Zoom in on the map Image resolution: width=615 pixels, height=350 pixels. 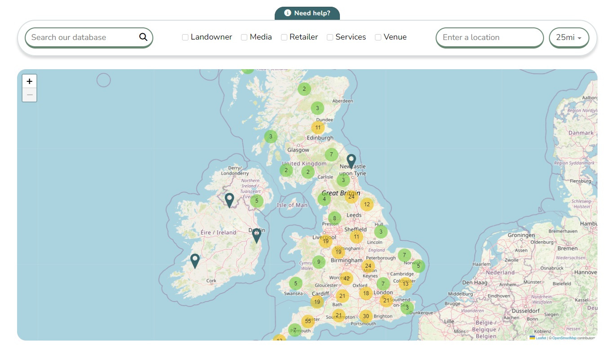click(x=30, y=81)
